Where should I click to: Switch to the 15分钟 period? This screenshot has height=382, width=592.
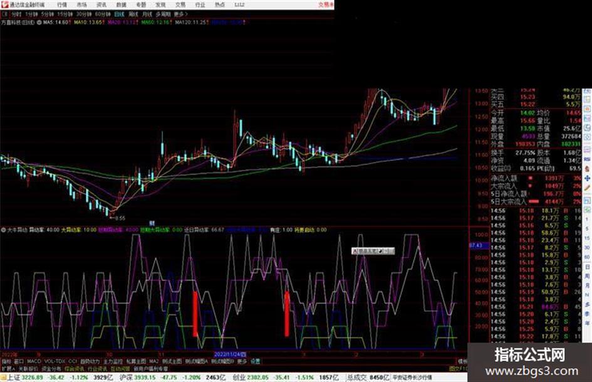[65, 14]
